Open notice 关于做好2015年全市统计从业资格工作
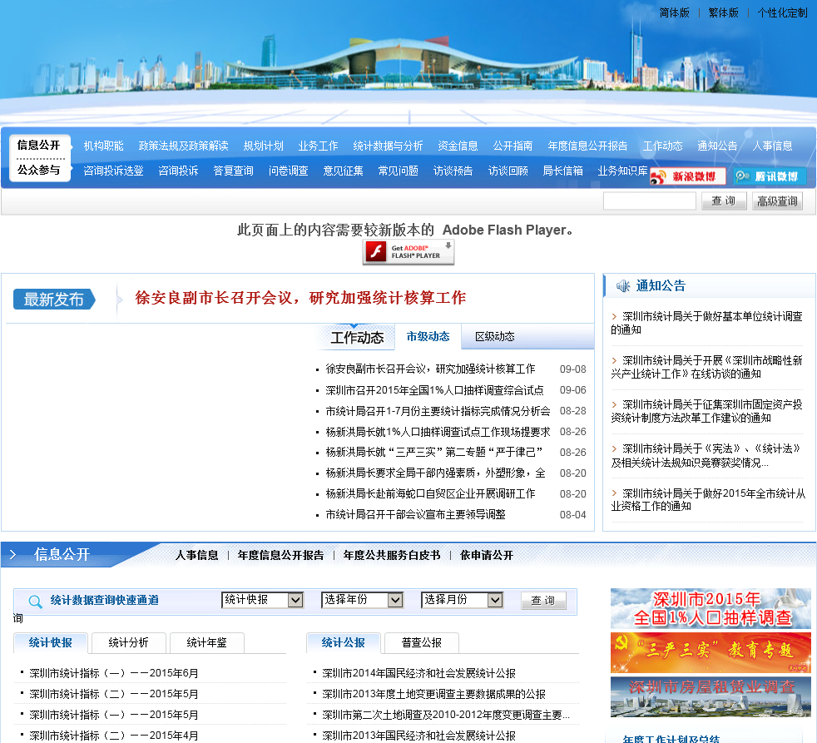 point(708,500)
